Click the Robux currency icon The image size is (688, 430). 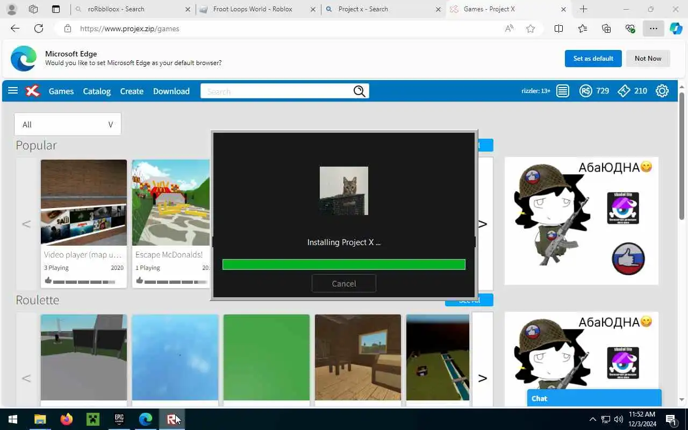[x=586, y=91]
